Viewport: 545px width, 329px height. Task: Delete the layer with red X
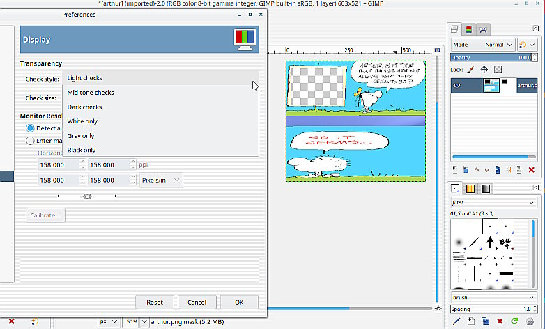coord(531,169)
